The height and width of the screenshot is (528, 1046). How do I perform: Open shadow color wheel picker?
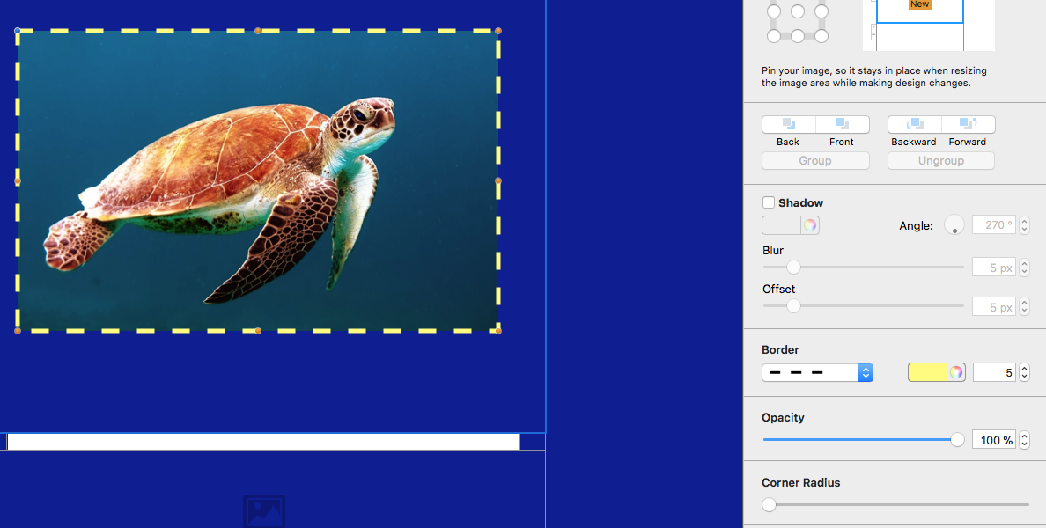pyautogui.click(x=810, y=225)
